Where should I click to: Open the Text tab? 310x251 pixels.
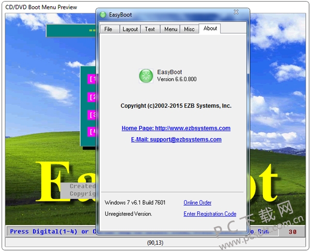(150, 29)
